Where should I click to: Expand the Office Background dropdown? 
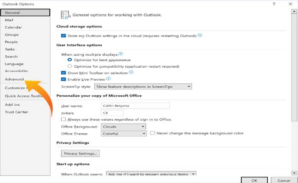tap(123, 127)
